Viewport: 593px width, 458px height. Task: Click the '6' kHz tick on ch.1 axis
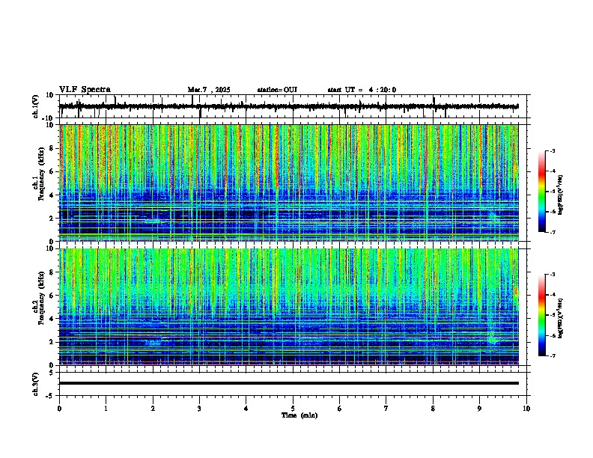pos(53,171)
